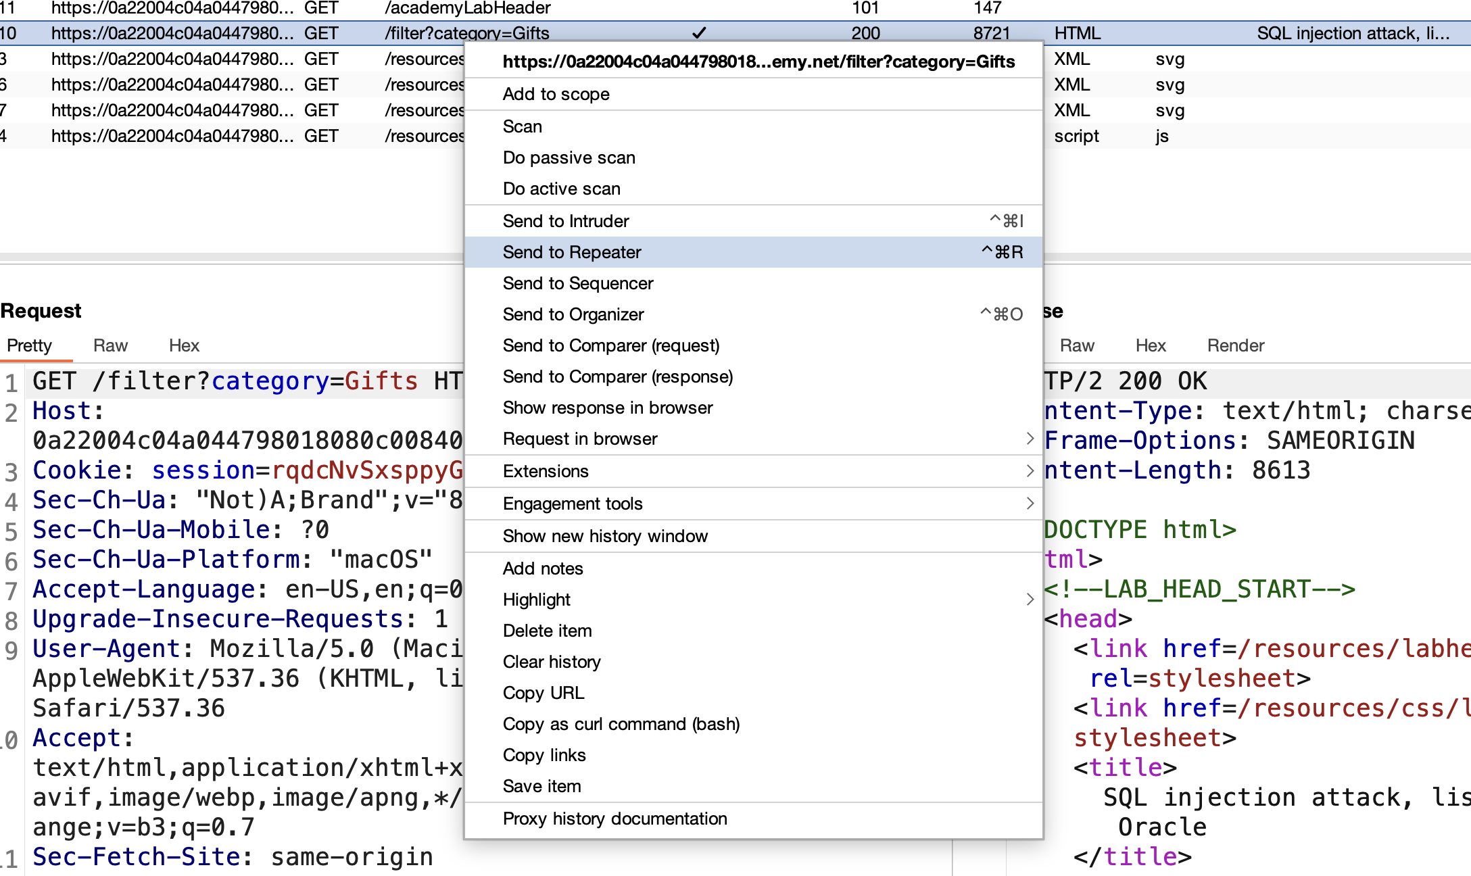This screenshot has height=876, width=1471.
Task: Click Upgrade-Insecure-Requests header line
Action: click(240, 619)
